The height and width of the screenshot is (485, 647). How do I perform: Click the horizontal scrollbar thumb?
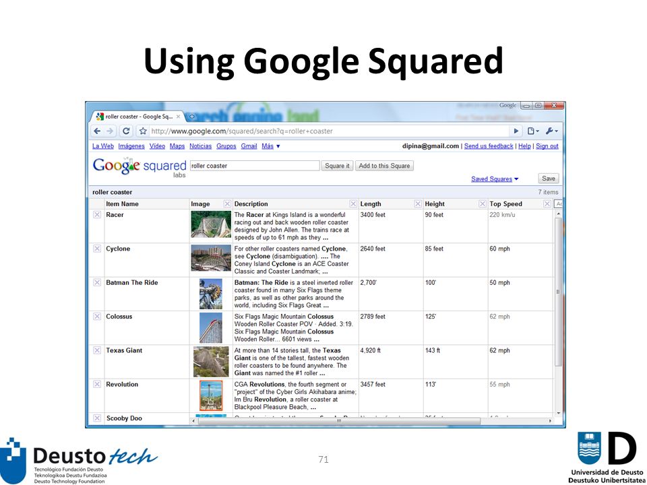[x=339, y=421]
